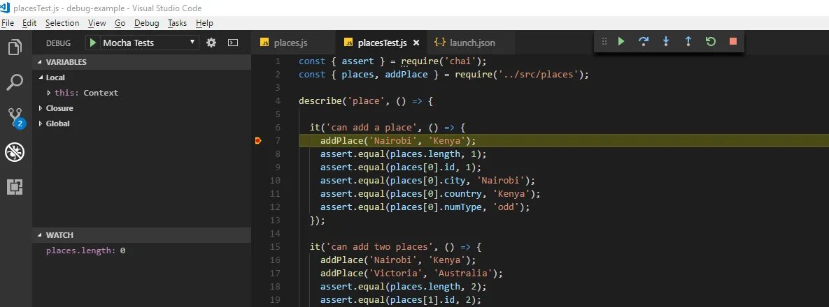The image size is (829, 307).
Task: Click the it('can add two places' line
Action: coord(395,247)
